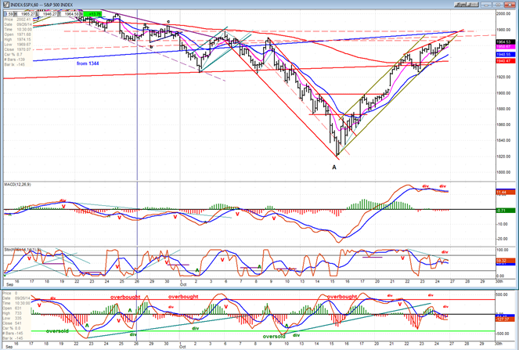Click the 100.00 label on stochastic scale
This screenshot has height=350, width=519.
point(503,251)
